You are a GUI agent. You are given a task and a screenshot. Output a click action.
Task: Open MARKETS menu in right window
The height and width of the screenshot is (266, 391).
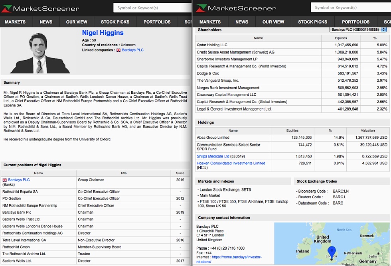(210, 22)
